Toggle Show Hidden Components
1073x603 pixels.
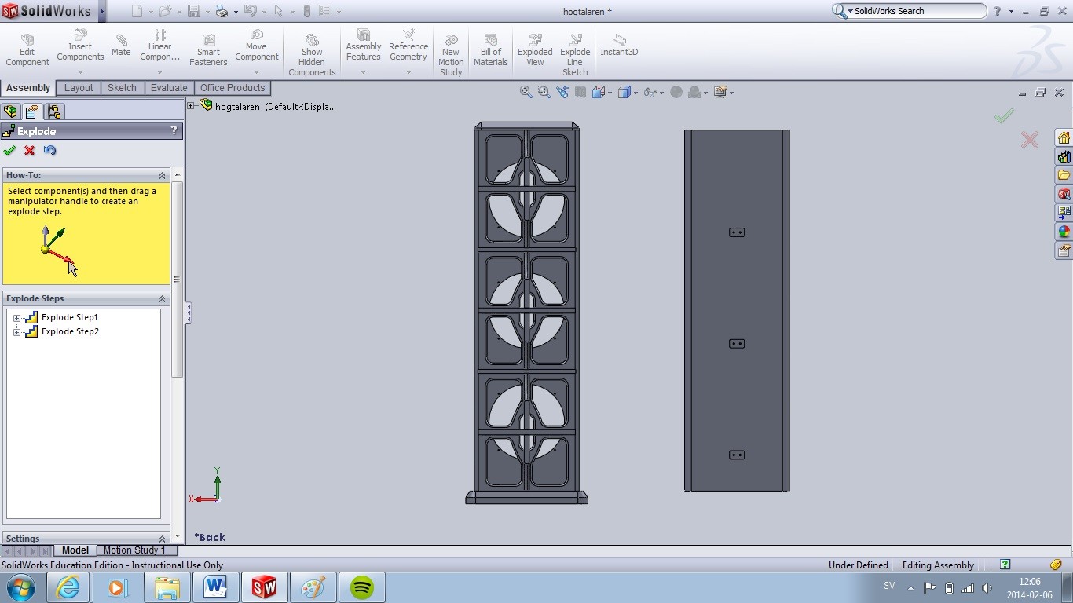(x=312, y=55)
